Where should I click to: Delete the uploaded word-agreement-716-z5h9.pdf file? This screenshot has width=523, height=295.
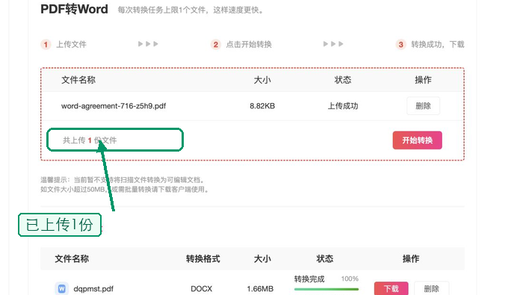(423, 106)
